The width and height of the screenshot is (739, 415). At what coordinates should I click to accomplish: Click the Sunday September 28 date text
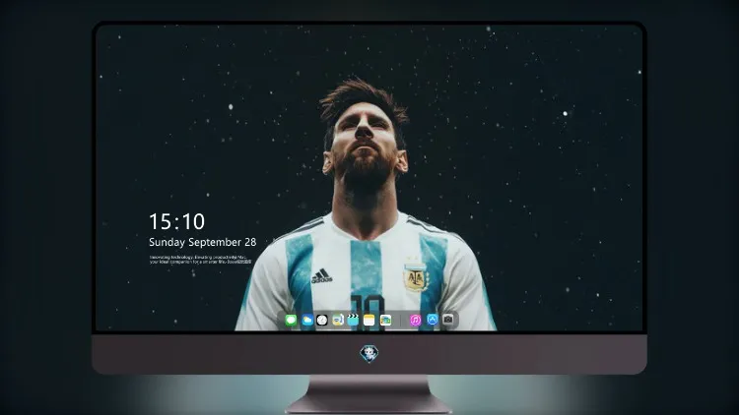203,242
